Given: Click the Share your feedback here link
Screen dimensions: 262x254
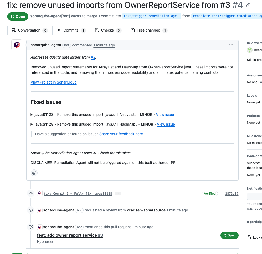Looking at the screenshot, I should point(121,134).
